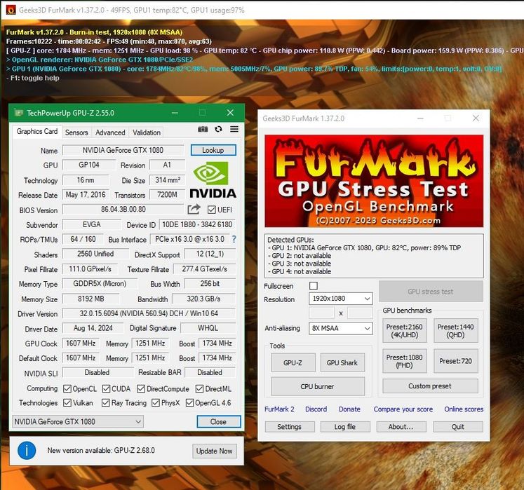Click the About... button
The height and width of the screenshot is (490, 524).
click(x=401, y=426)
